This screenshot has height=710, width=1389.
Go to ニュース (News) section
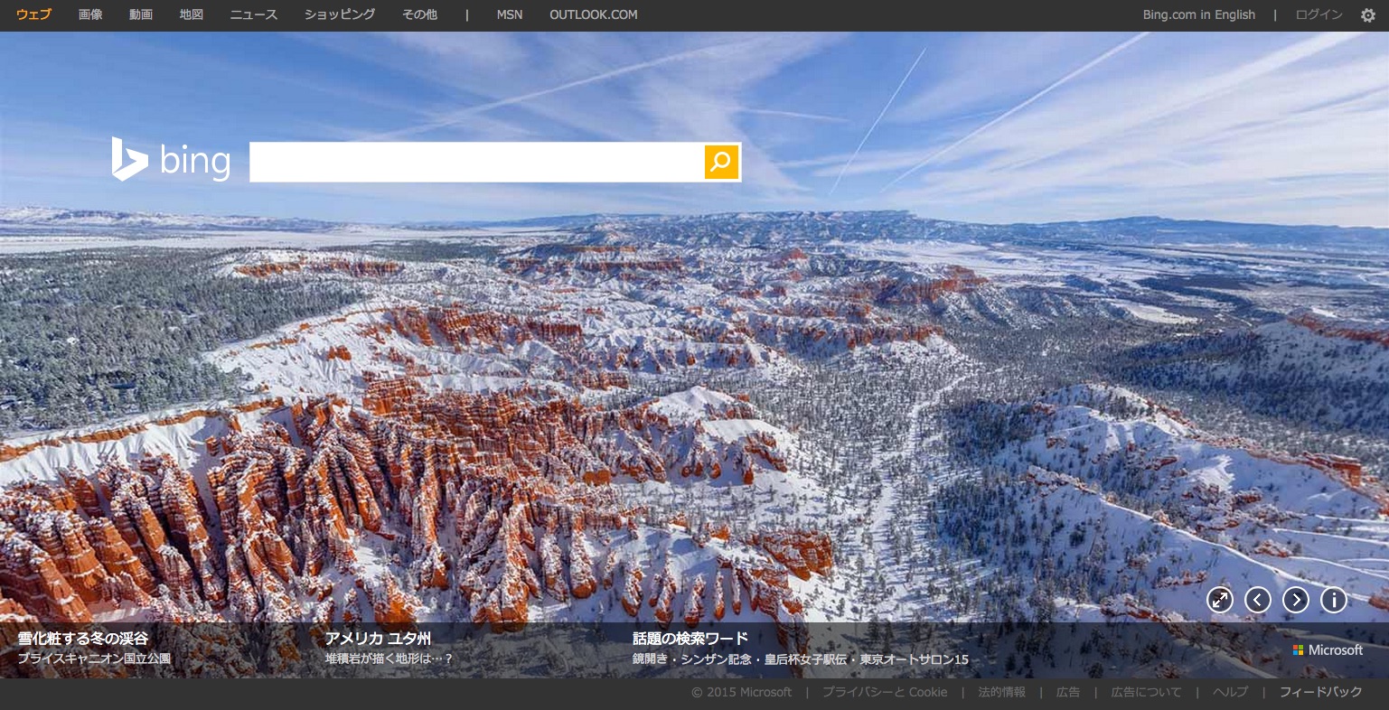pyautogui.click(x=254, y=14)
